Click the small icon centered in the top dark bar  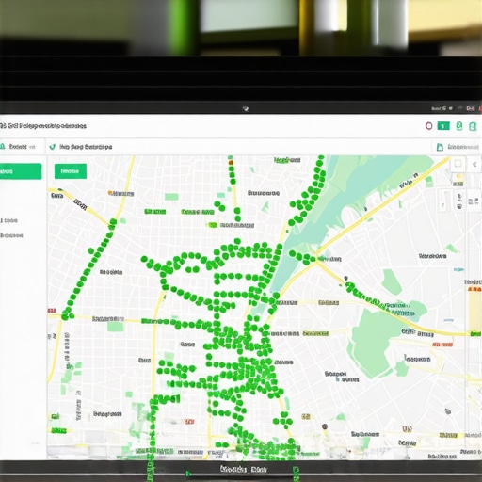click(246, 109)
